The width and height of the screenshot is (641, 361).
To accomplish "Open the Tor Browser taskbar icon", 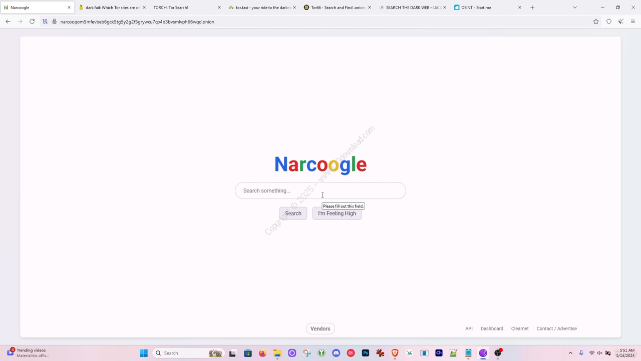I will pyautogui.click(x=483, y=353).
